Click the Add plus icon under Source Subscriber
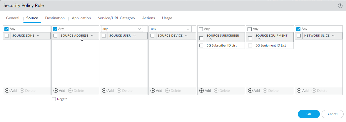This screenshot has height=122, width=346. click(x=201, y=91)
